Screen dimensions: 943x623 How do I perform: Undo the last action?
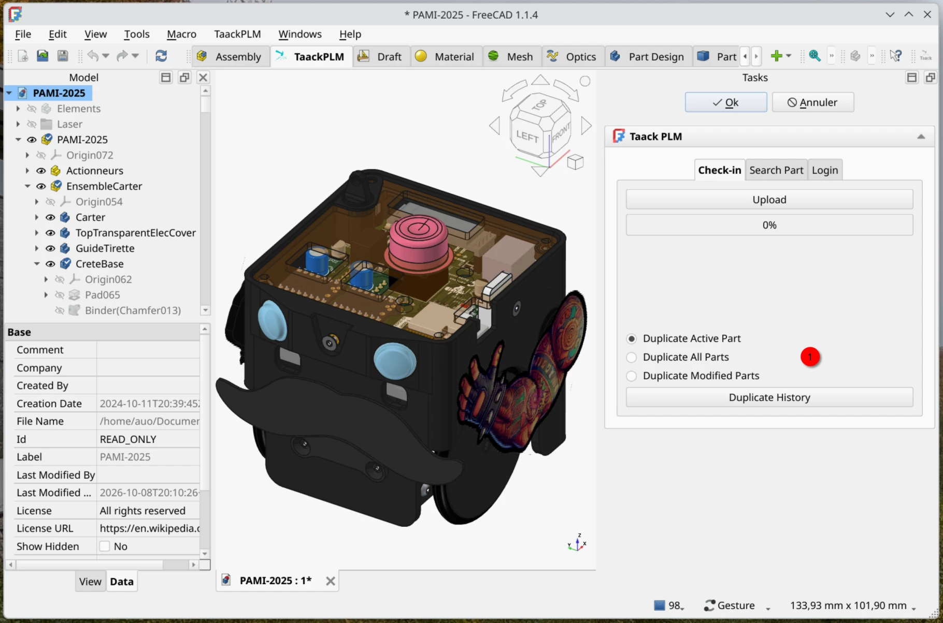pyautogui.click(x=93, y=56)
